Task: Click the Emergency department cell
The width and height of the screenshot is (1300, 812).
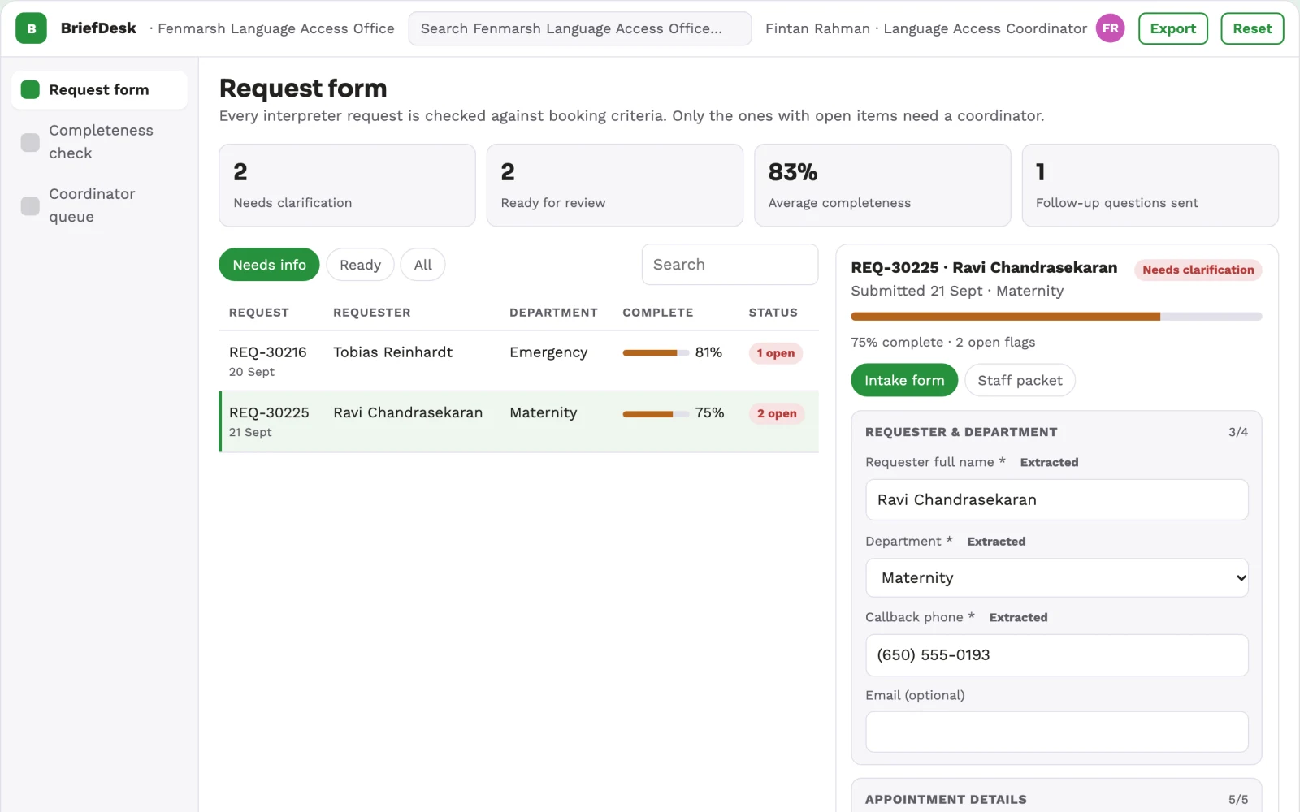Action: [x=548, y=352]
